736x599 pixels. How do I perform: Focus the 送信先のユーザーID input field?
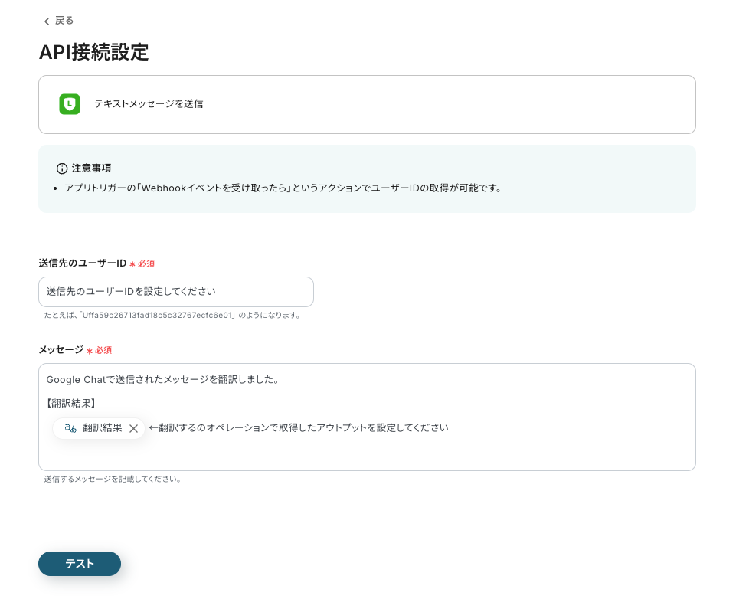click(176, 292)
